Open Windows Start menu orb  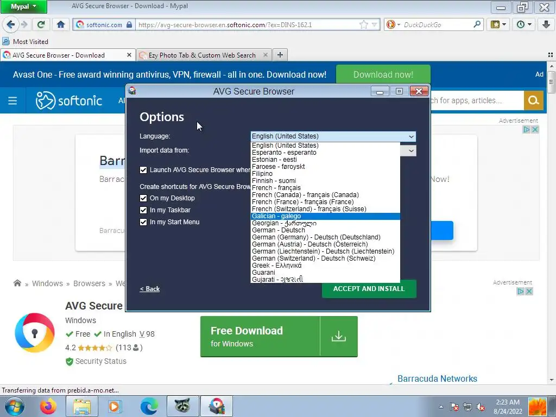[x=15, y=406]
